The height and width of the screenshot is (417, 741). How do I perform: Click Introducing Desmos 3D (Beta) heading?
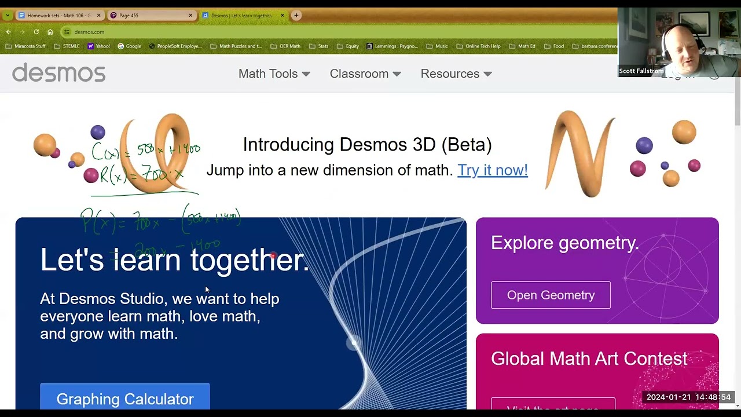(367, 144)
